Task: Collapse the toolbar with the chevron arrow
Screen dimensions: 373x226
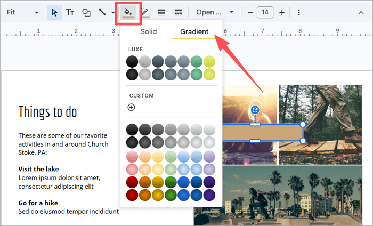Action: pos(361,12)
